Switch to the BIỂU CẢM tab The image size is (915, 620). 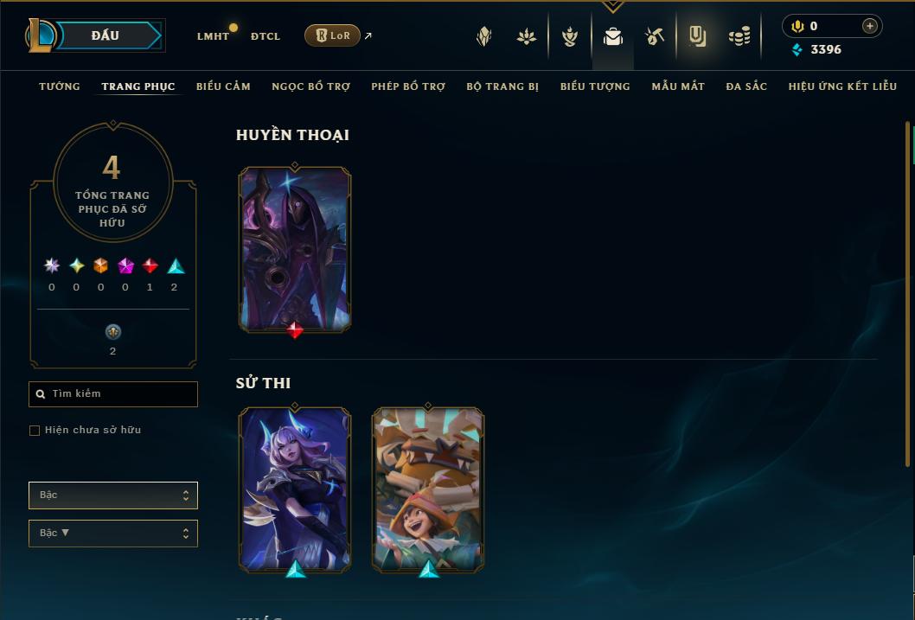[x=223, y=86]
